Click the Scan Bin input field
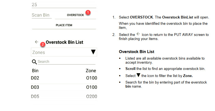 click(41, 15)
